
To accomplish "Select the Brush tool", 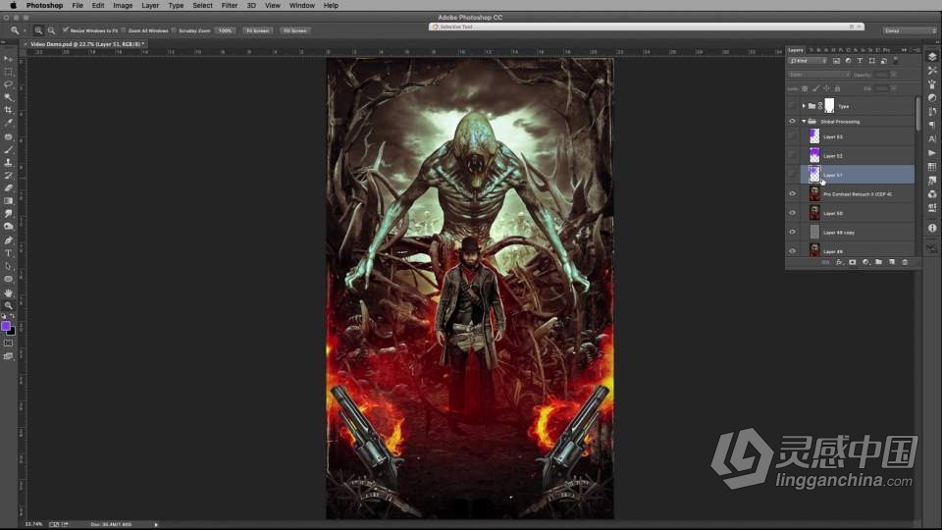I will coord(9,149).
